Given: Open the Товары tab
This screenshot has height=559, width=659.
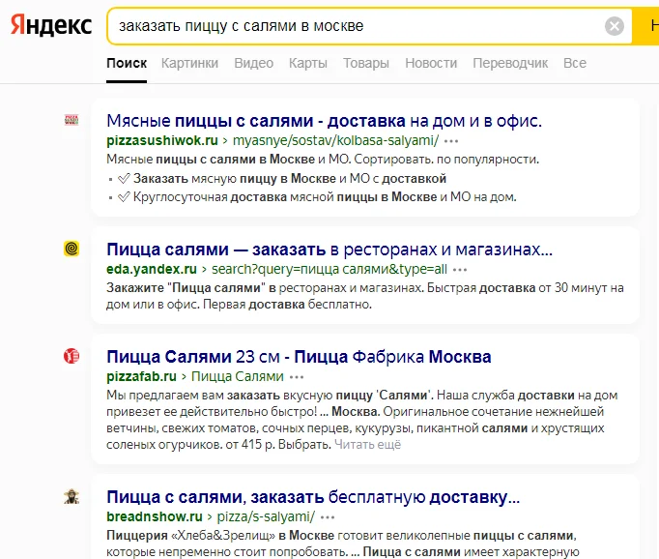Looking at the screenshot, I should pyautogui.click(x=365, y=63).
